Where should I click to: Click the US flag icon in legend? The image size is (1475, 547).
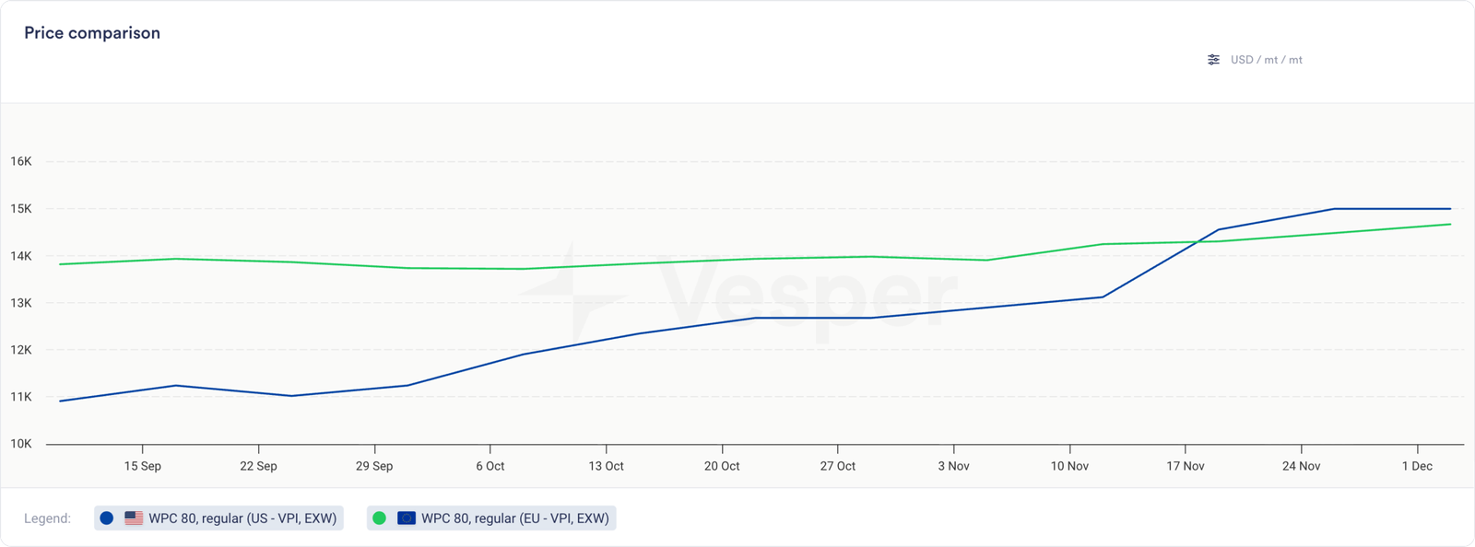(x=134, y=518)
